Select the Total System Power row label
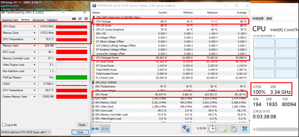Screen dimensions: 299x137 pyautogui.click(x=107, y=73)
